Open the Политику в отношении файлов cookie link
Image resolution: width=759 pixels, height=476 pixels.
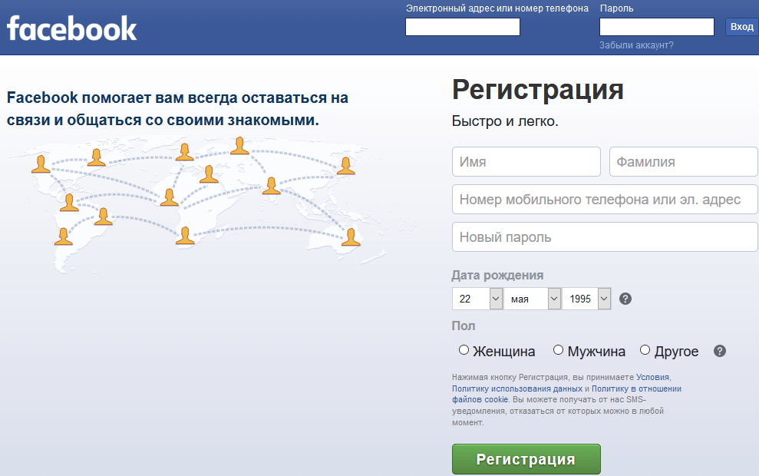(567, 394)
